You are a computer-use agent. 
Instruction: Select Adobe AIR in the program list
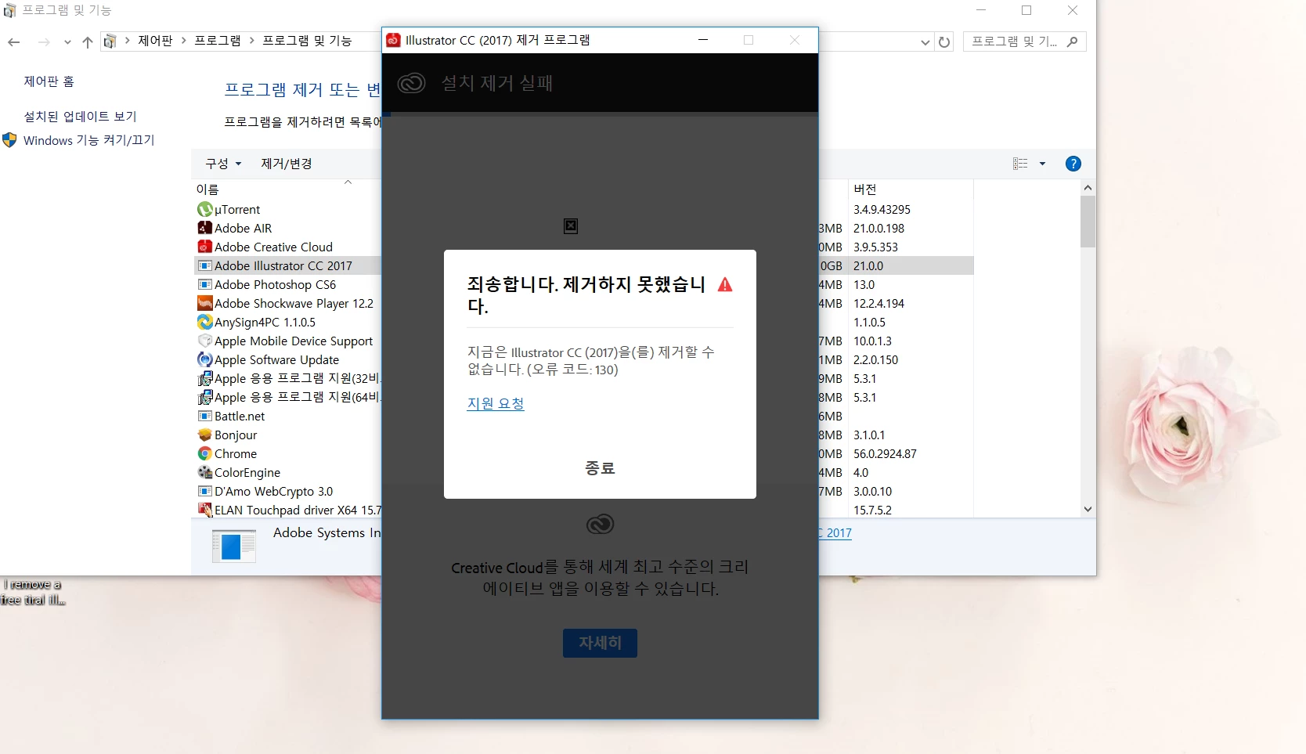pyautogui.click(x=244, y=229)
